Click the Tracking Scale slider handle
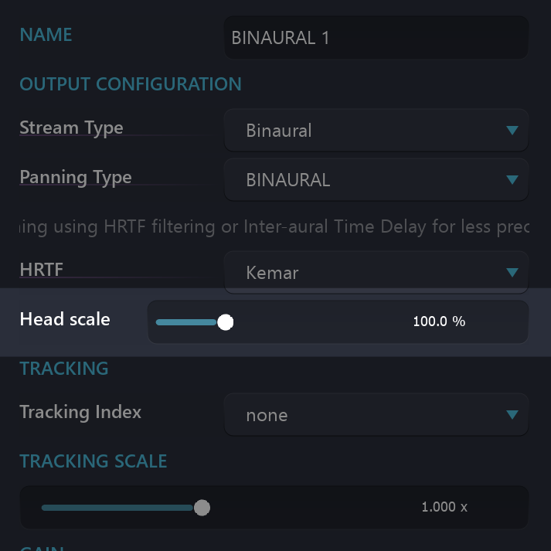 tap(202, 507)
